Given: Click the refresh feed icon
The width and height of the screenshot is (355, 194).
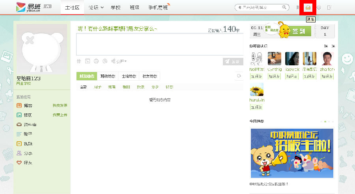Looking at the screenshot, I should [238, 76].
